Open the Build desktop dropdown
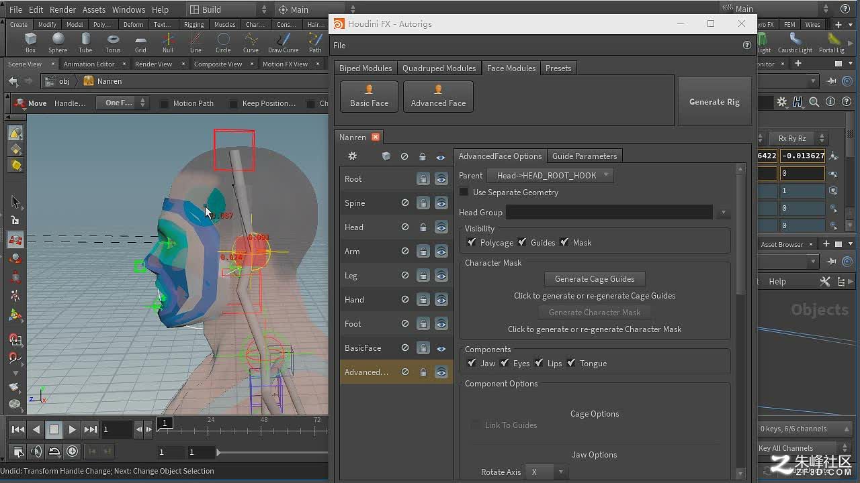The width and height of the screenshot is (860, 483). click(x=227, y=9)
